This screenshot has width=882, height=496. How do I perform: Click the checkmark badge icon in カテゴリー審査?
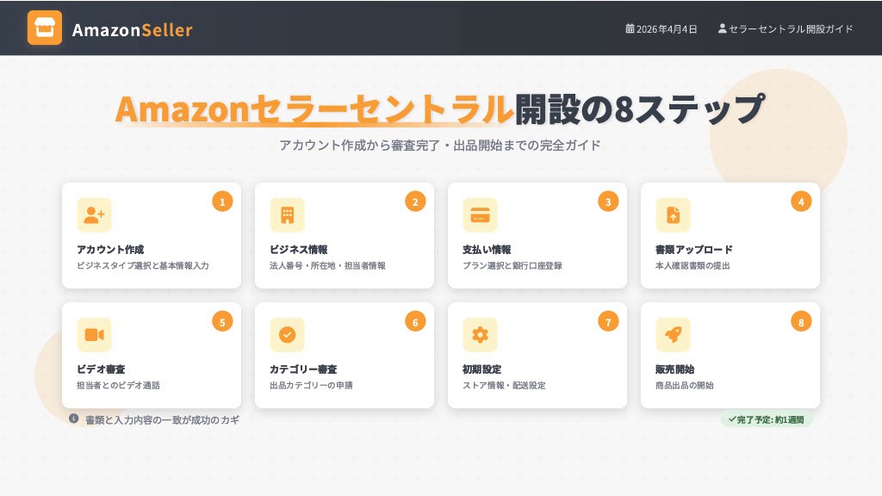287,335
